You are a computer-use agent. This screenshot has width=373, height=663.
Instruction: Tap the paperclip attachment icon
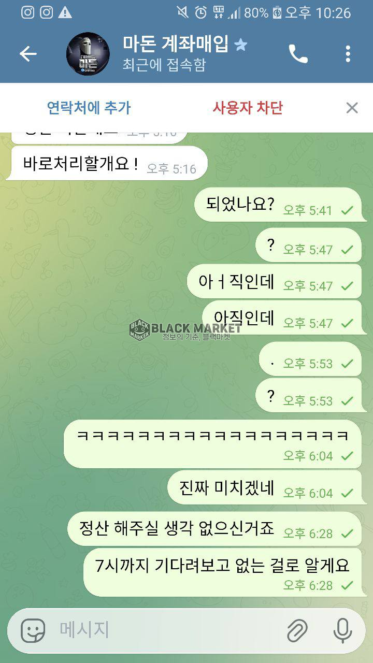297,630
